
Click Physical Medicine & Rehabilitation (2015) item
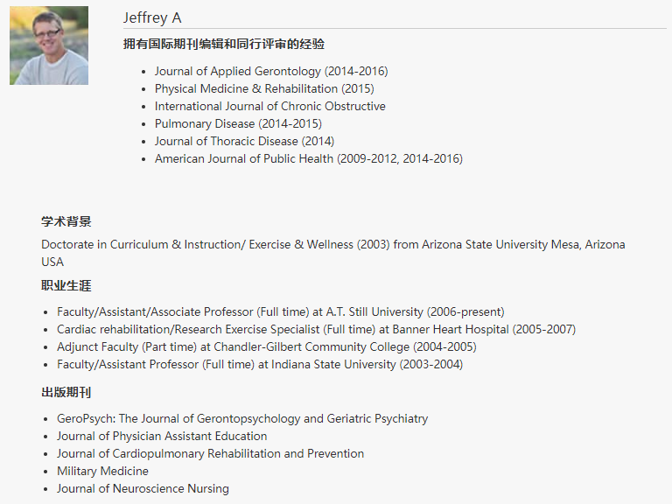point(264,88)
